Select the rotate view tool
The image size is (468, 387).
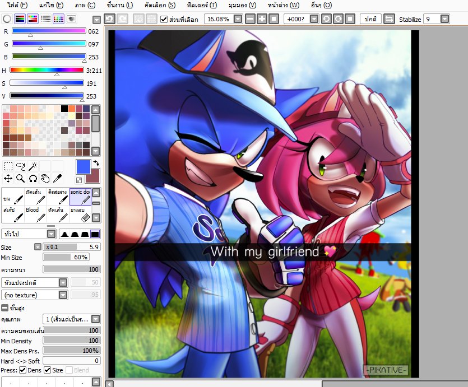pos(33,179)
